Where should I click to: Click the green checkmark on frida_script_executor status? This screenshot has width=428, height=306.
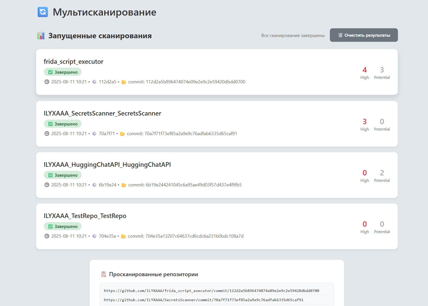click(50, 72)
